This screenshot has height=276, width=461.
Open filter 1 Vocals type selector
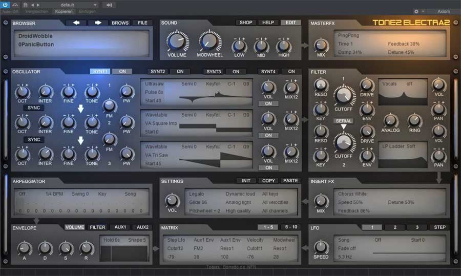point(389,84)
